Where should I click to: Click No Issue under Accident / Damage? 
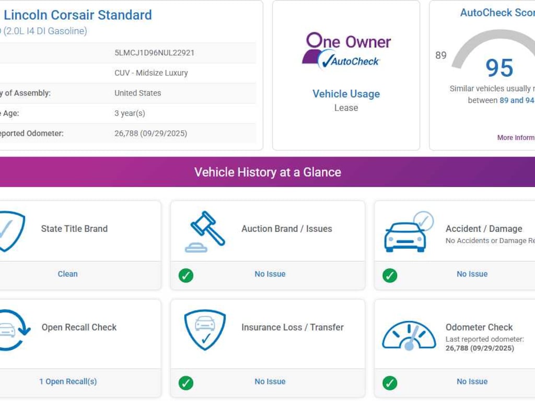tap(472, 274)
